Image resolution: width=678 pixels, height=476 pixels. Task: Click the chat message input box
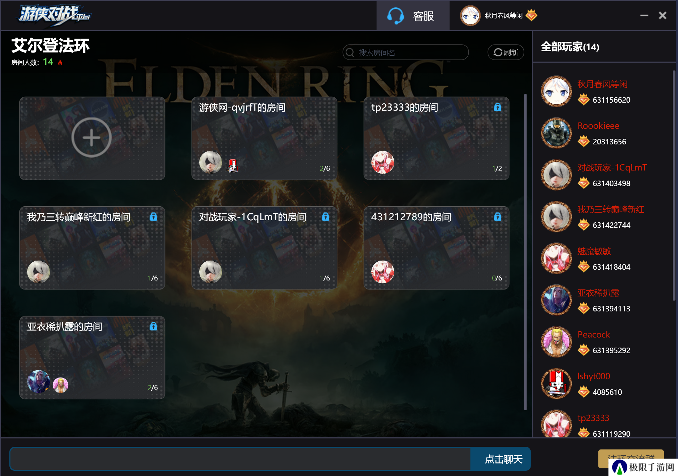240,459
